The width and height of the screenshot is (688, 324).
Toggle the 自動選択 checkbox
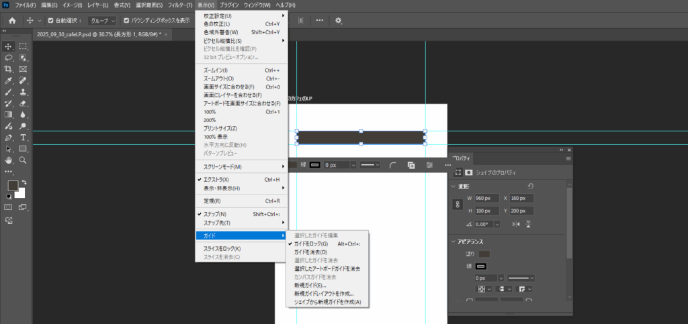(49, 20)
